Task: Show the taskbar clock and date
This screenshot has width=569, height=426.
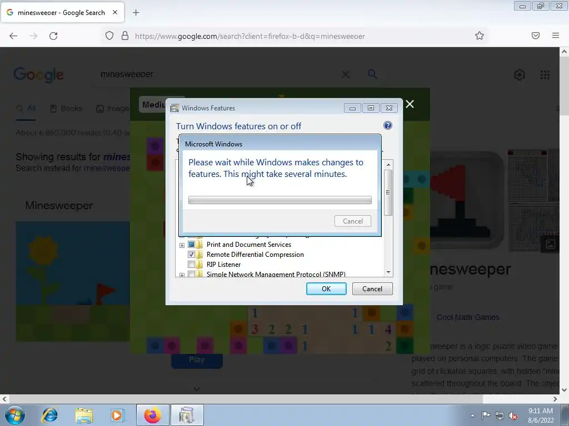Action: 541,415
